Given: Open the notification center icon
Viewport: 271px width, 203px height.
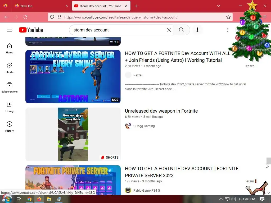Looking at the screenshot, I should (x=262, y=199).
